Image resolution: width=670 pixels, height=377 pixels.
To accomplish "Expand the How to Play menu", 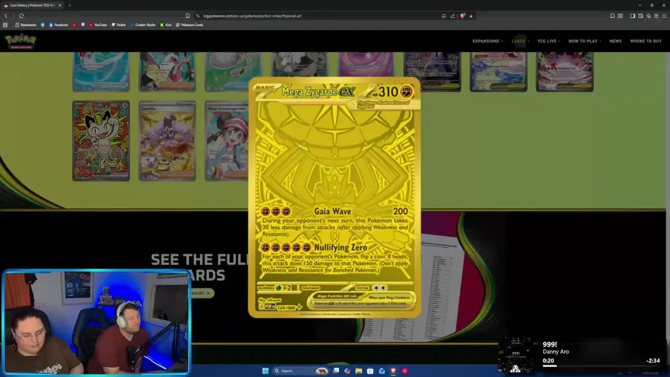I will pos(585,41).
